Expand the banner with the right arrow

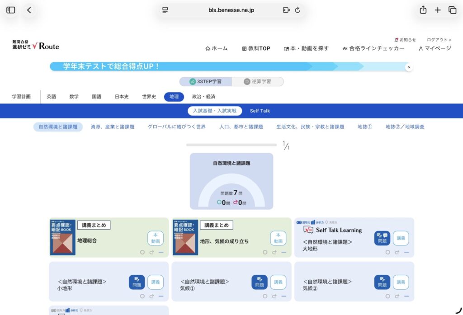[408, 67]
